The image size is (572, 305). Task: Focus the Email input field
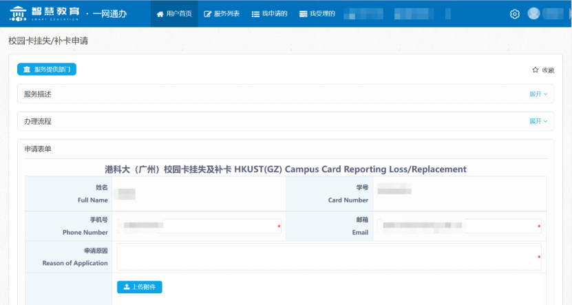pyautogui.click(x=458, y=226)
